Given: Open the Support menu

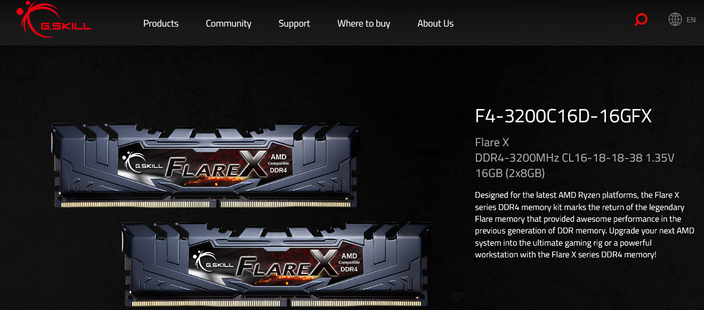Looking at the screenshot, I should point(294,23).
